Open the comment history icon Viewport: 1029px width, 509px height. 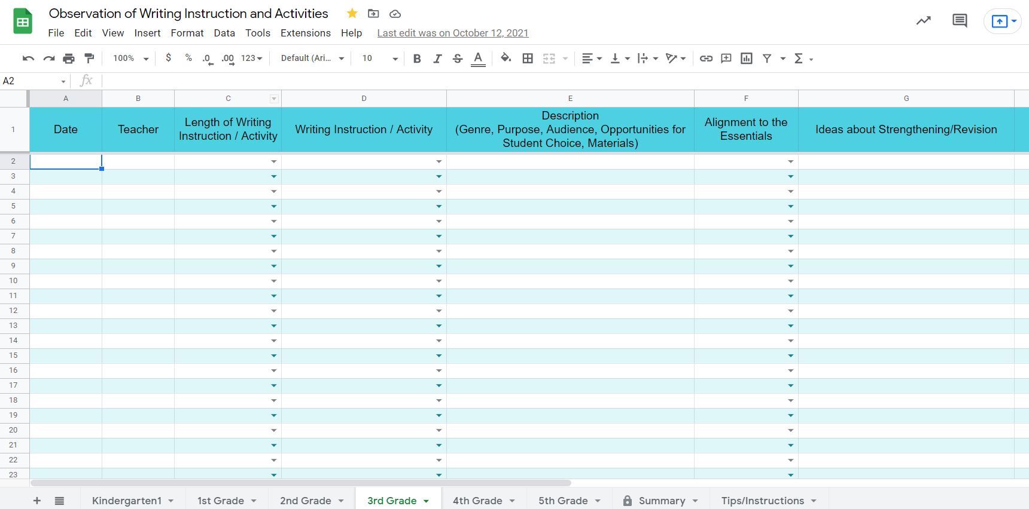(x=960, y=21)
